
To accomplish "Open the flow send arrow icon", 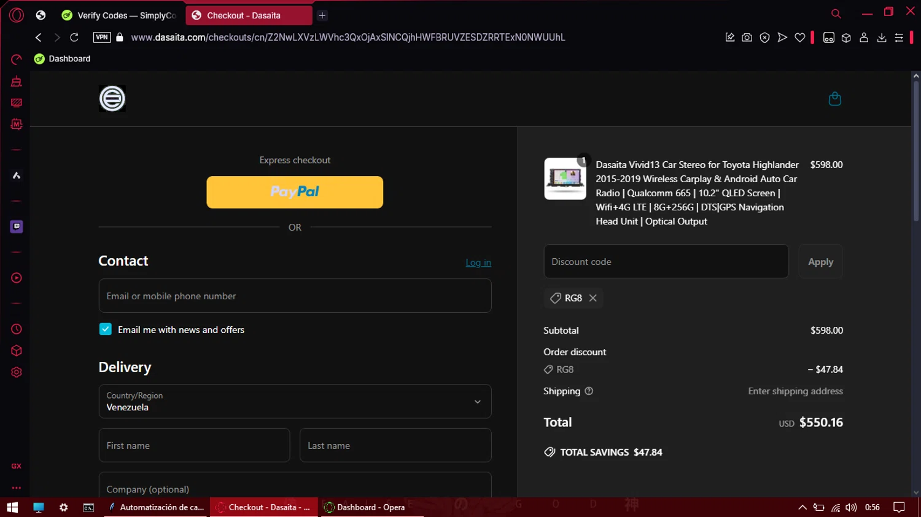I will (782, 37).
